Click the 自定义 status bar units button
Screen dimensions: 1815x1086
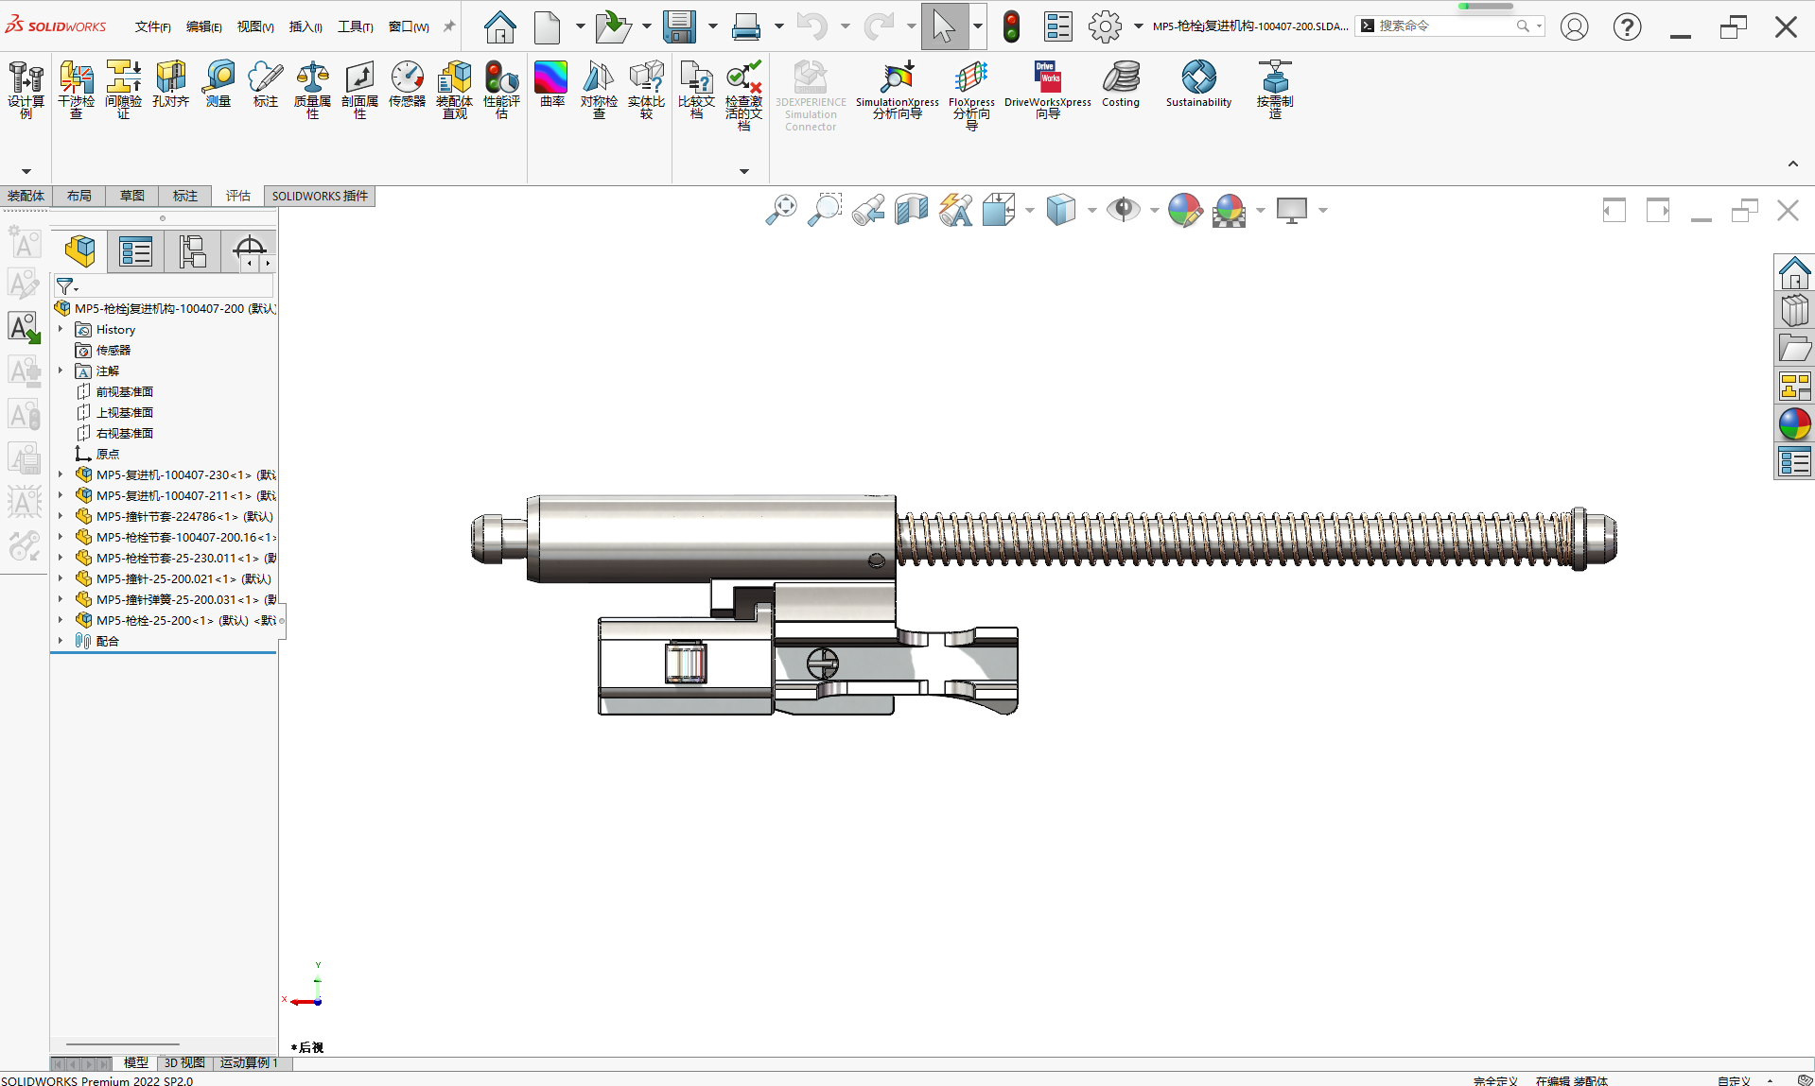[x=1734, y=1080]
